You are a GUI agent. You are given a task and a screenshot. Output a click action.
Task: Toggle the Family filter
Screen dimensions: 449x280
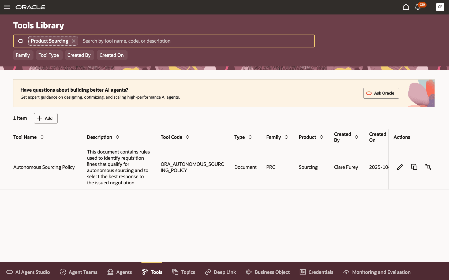23,55
